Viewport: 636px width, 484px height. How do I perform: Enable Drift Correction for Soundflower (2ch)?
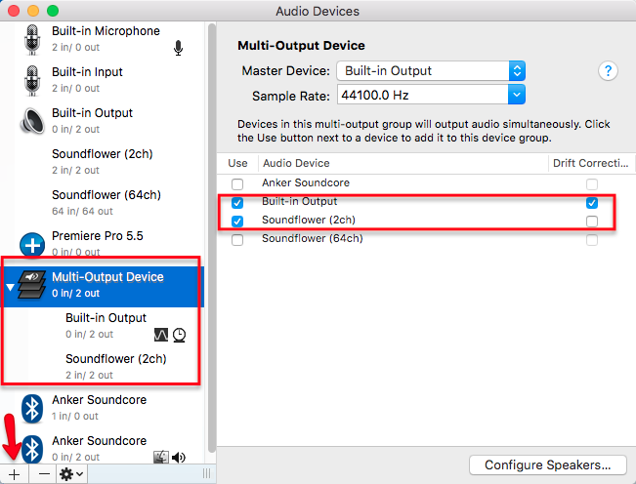click(592, 222)
